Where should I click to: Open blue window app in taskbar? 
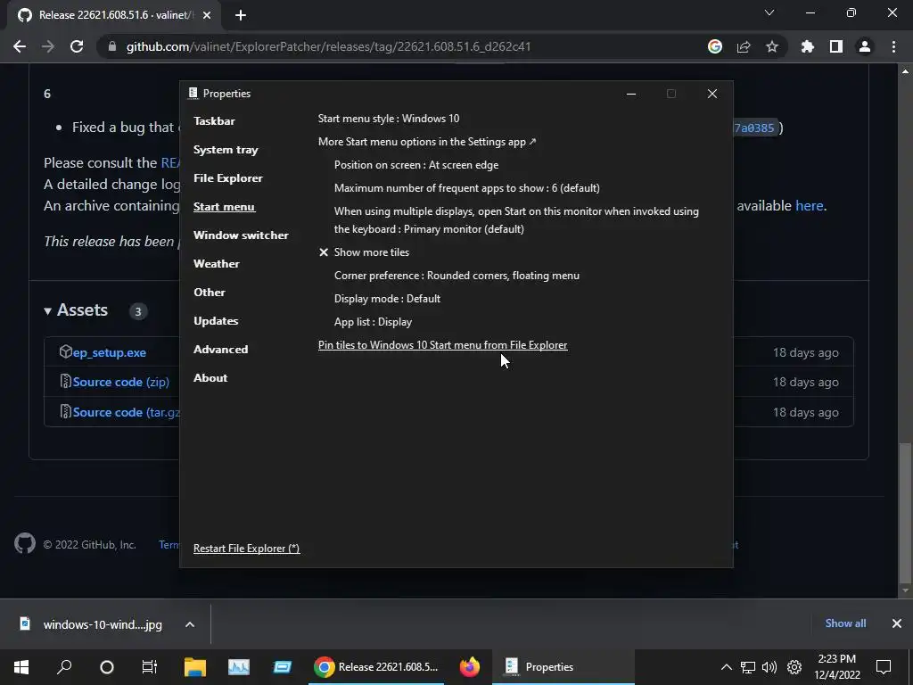click(x=283, y=667)
